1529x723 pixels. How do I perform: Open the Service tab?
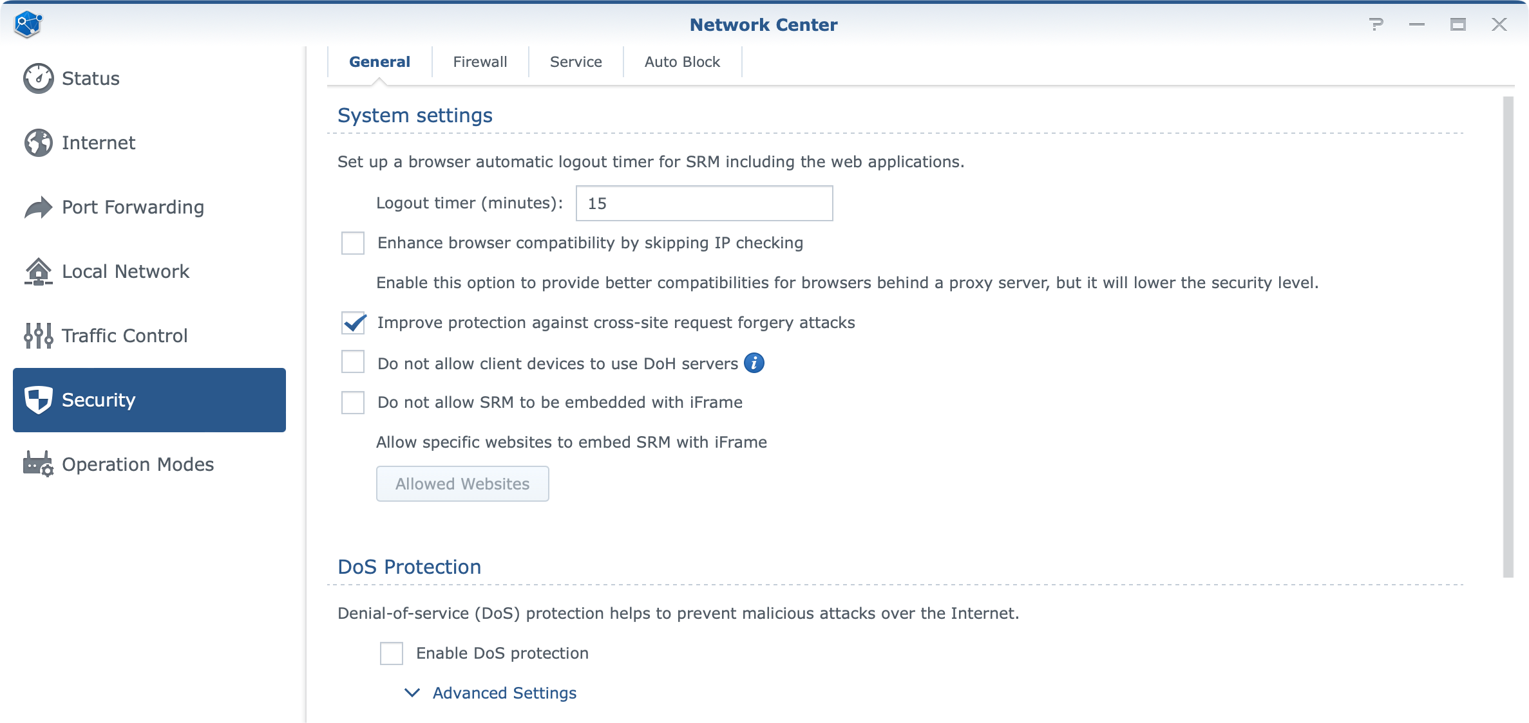click(x=576, y=62)
